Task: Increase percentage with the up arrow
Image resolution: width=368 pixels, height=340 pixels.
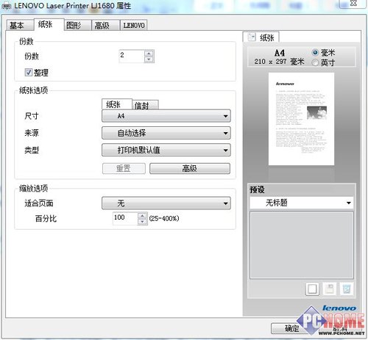Action: click(142, 216)
